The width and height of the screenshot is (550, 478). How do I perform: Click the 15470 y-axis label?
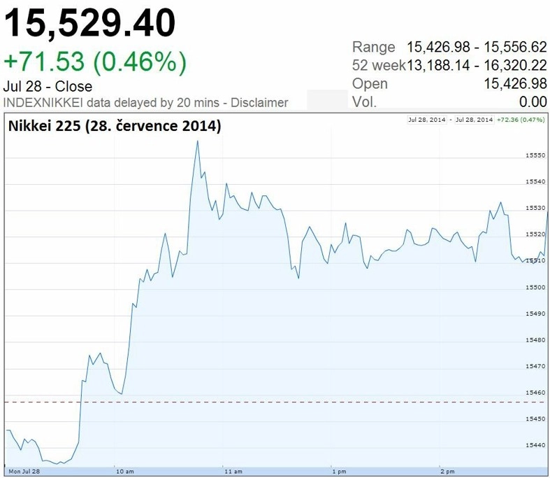point(535,366)
